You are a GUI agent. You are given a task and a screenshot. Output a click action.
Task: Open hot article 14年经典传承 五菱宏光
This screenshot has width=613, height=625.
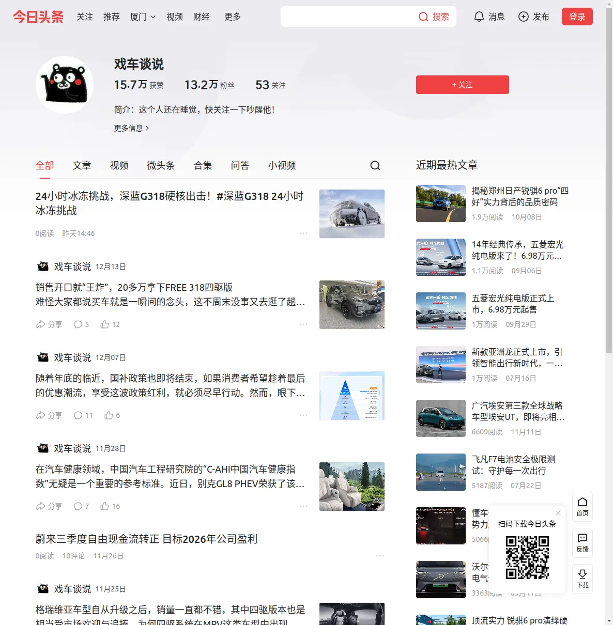click(x=518, y=250)
